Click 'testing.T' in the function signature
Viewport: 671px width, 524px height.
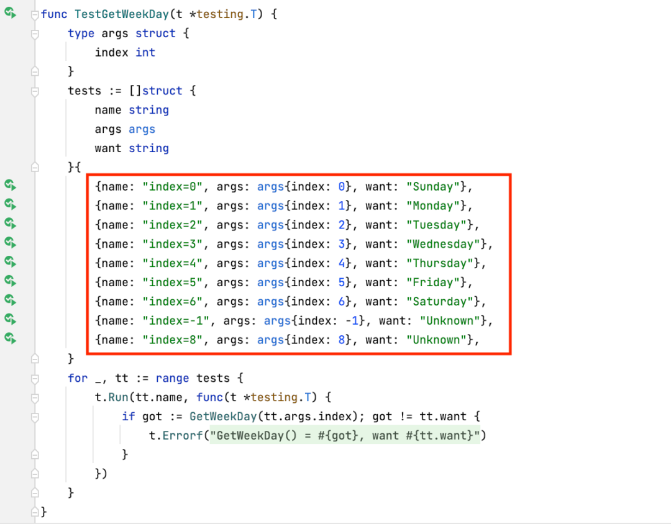[x=226, y=14]
